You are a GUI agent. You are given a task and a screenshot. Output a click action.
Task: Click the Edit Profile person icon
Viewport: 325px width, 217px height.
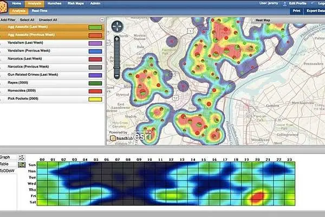285,3
